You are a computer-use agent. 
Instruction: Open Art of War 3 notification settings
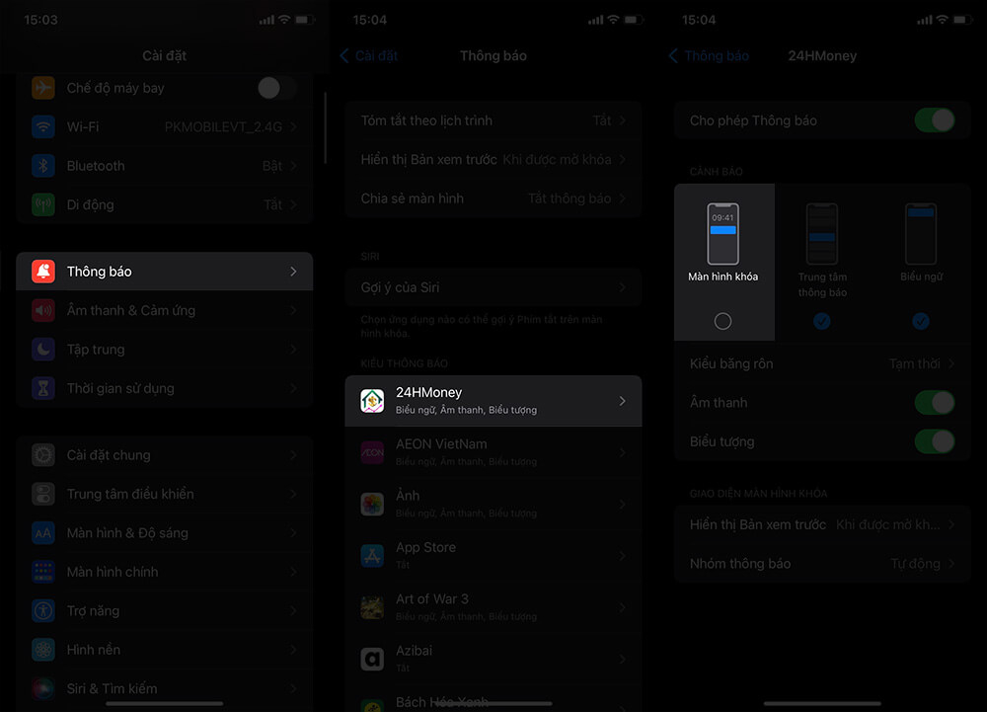click(493, 607)
